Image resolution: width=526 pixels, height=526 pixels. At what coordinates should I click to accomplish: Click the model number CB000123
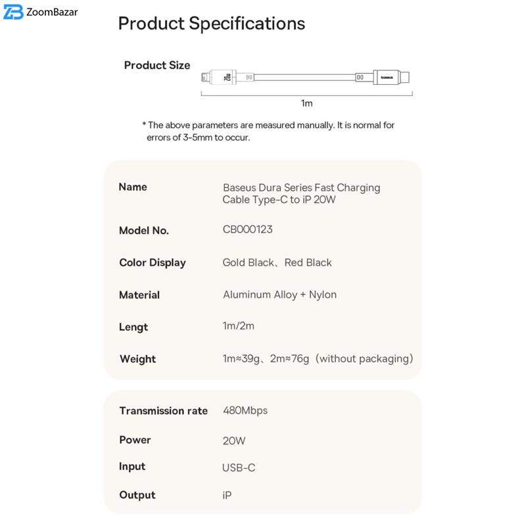tap(248, 229)
